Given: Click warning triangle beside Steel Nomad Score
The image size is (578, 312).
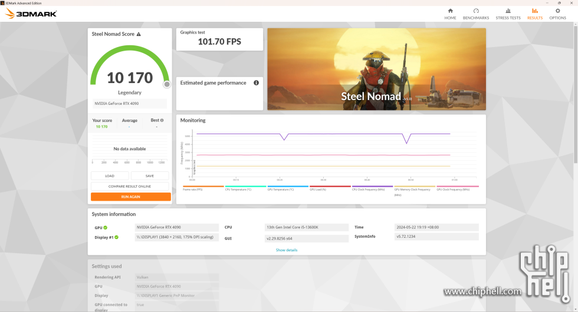Looking at the screenshot, I should 139,34.
